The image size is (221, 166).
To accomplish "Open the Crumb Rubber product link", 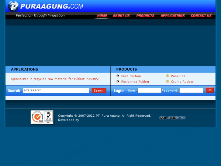I will (x=182, y=82).
